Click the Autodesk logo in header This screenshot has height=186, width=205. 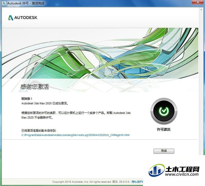point(23,18)
